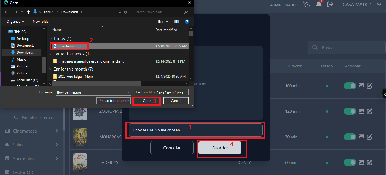Disable the toggle on the ZOOTOPIA 2 row

[x=350, y=111]
